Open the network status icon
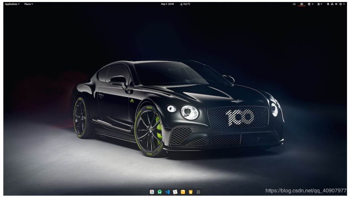The width and height of the screenshot is (350, 197). 332,4
